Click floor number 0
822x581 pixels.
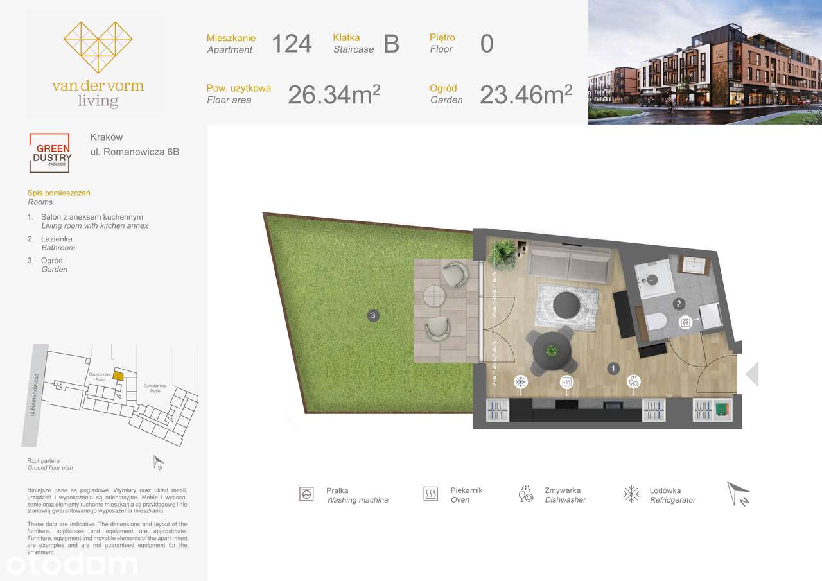pyautogui.click(x=487, y=44)
